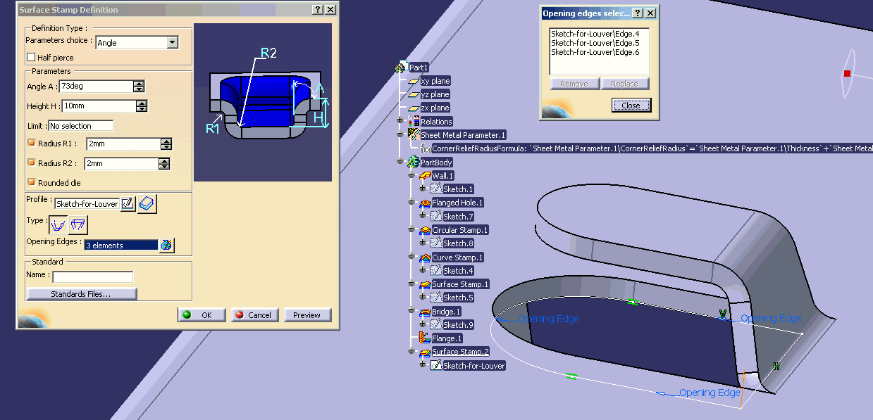Screen dimensions: 873x420
Task: Click the Flange.1 feature icon
Action: click(x=425, y=338)
